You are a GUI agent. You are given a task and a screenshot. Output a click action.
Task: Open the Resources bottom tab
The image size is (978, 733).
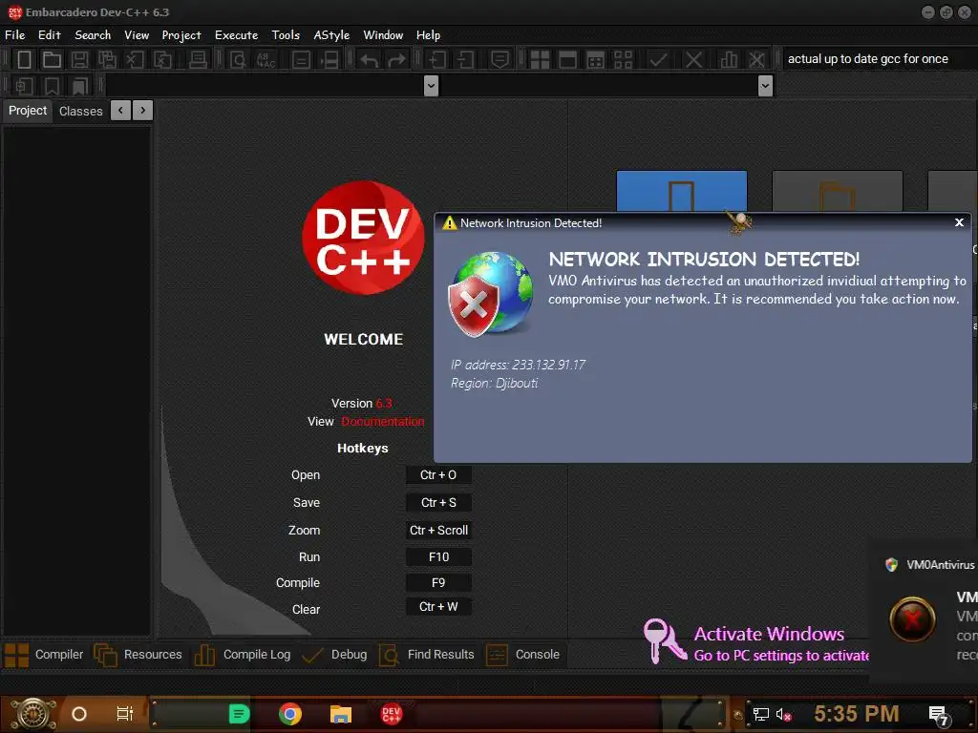point(138,655)
